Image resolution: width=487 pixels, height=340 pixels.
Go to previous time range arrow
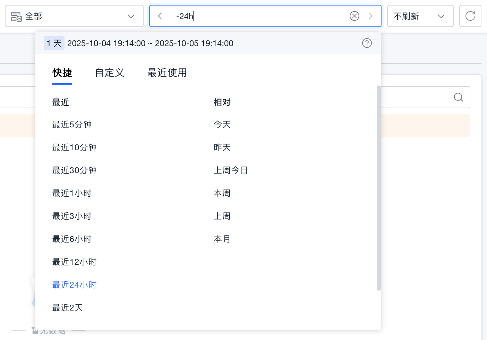point(160,16)
